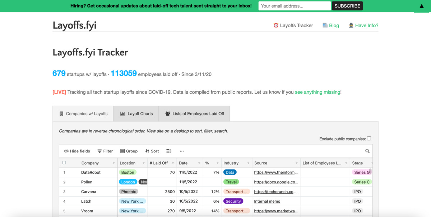Open the Blog nav link
The width and height of the screenshot is (431, 217).
click(x=331, y=25)
